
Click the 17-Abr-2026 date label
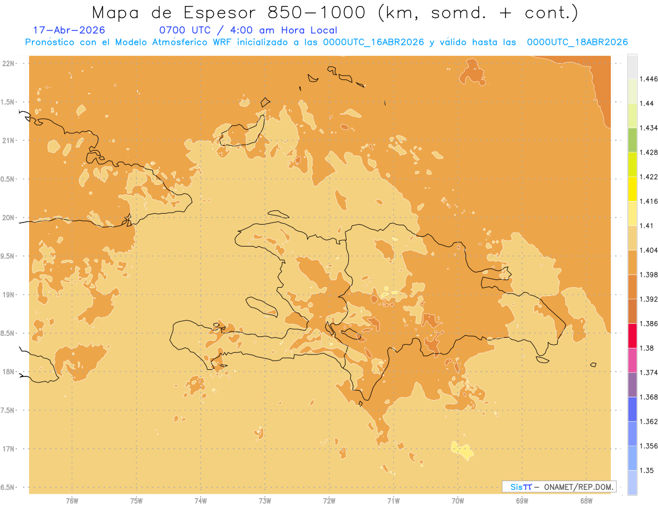click(69, 30)
